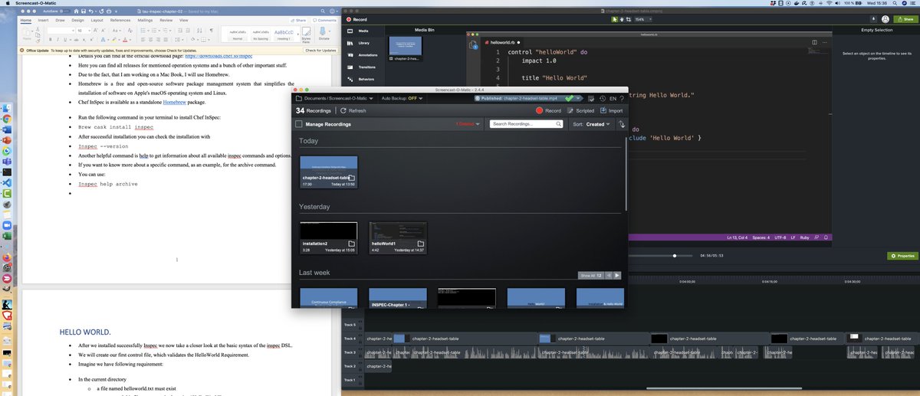Click split editor icon in code editor
This screenshot has width=920, height=396.
point(814,42)
